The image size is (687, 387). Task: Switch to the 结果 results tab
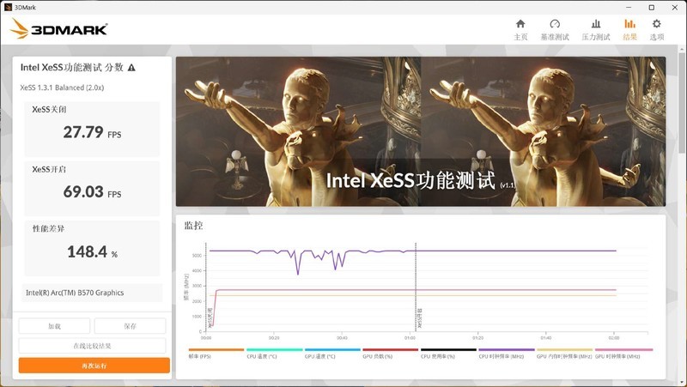pos(629,30)
